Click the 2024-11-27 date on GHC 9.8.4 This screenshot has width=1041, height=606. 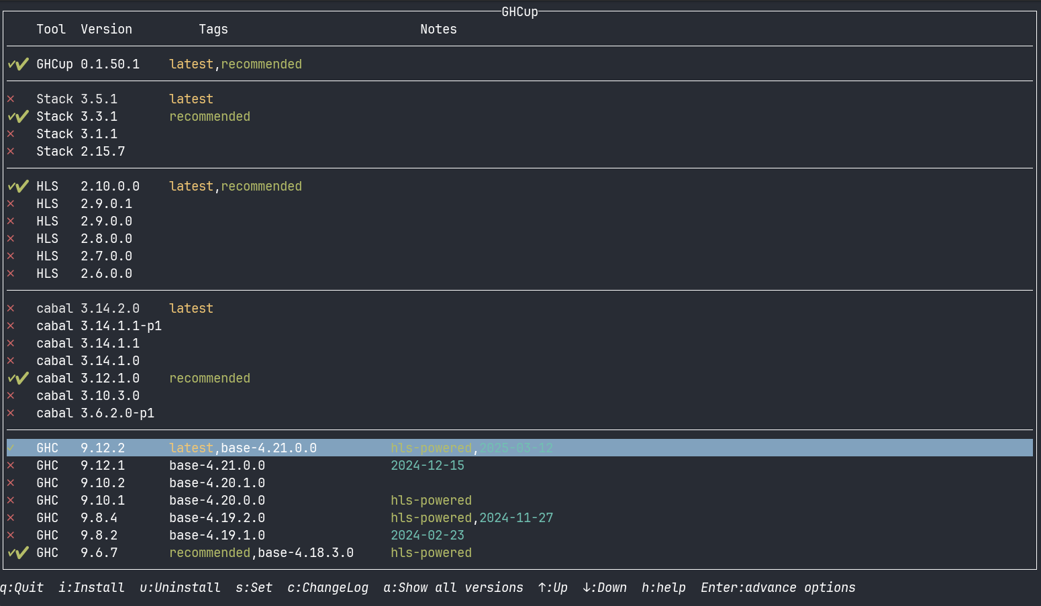point(516,518)
